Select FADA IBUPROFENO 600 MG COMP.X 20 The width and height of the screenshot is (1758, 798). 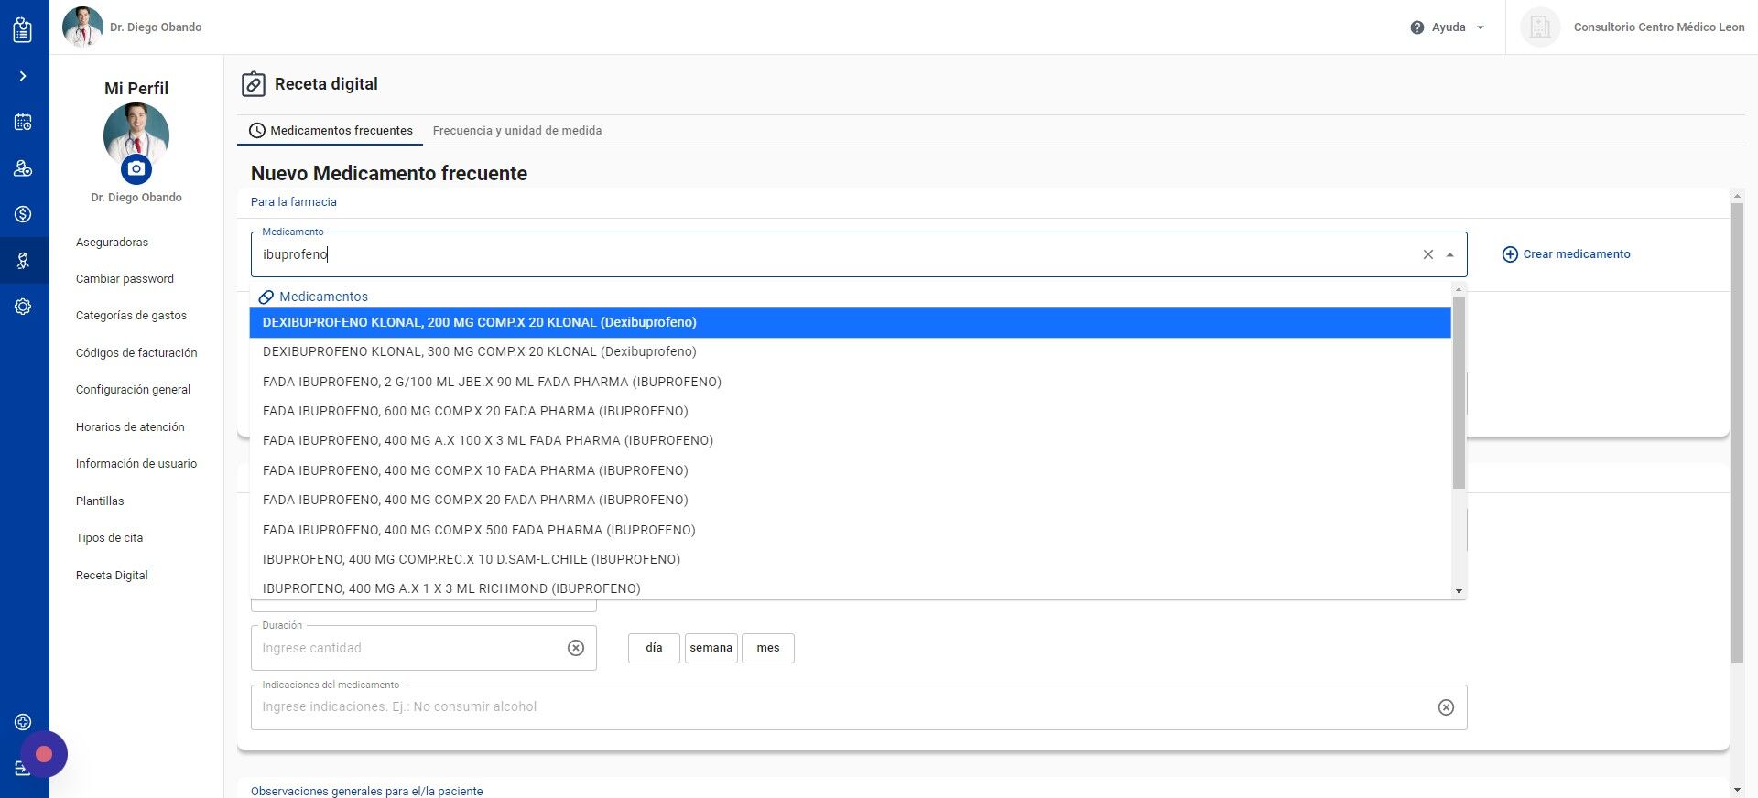[x=850, y=411]
